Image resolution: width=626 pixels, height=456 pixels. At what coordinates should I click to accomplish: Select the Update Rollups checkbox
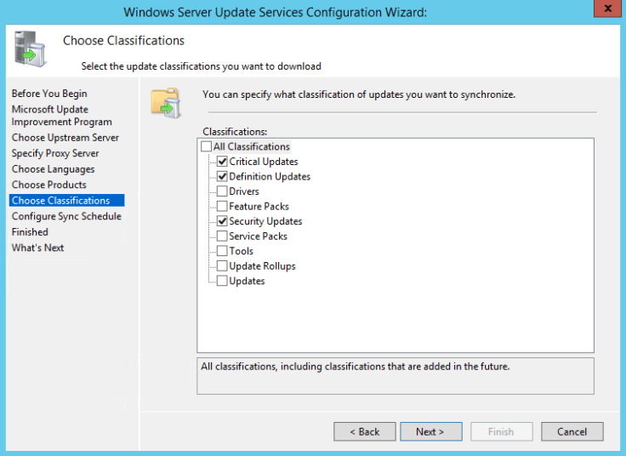222,266
